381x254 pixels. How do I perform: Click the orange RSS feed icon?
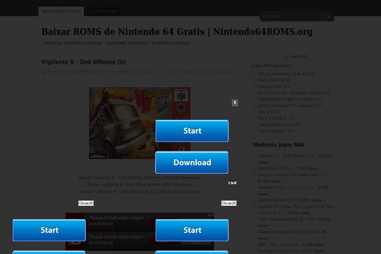point(285,57)
